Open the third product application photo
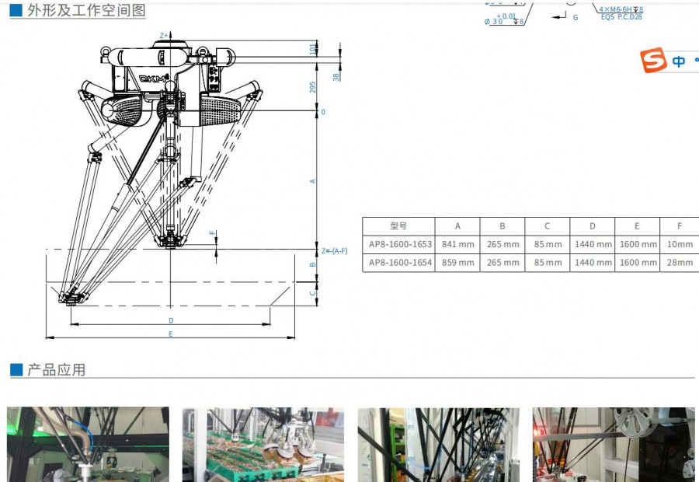 pos(438,444)
